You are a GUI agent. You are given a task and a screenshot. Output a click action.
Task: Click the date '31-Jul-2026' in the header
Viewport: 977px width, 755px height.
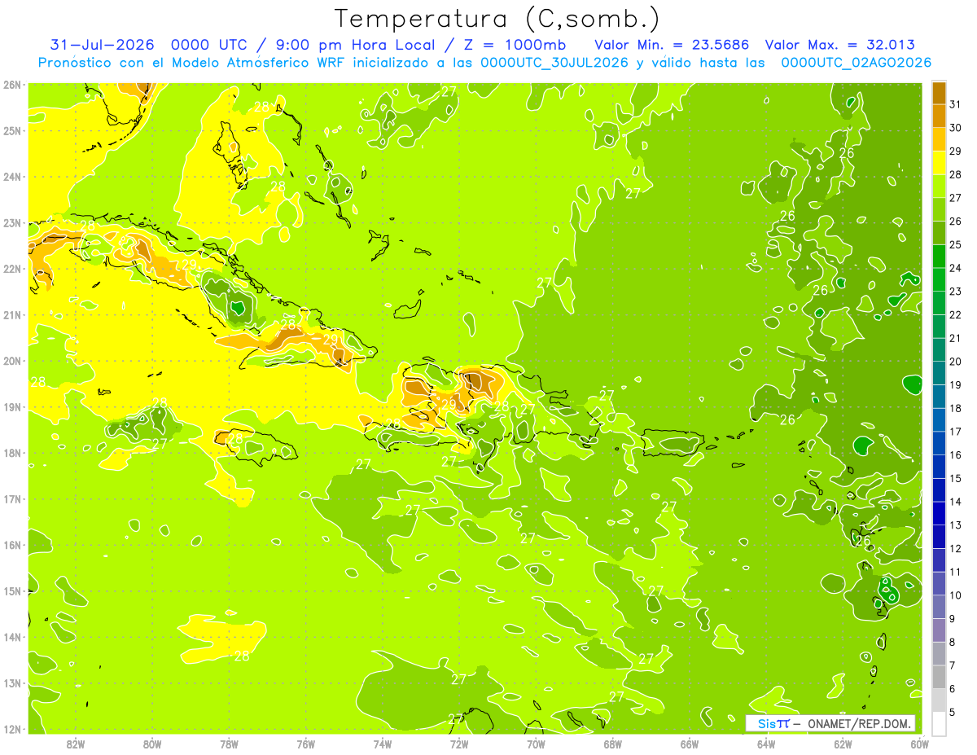103,45
